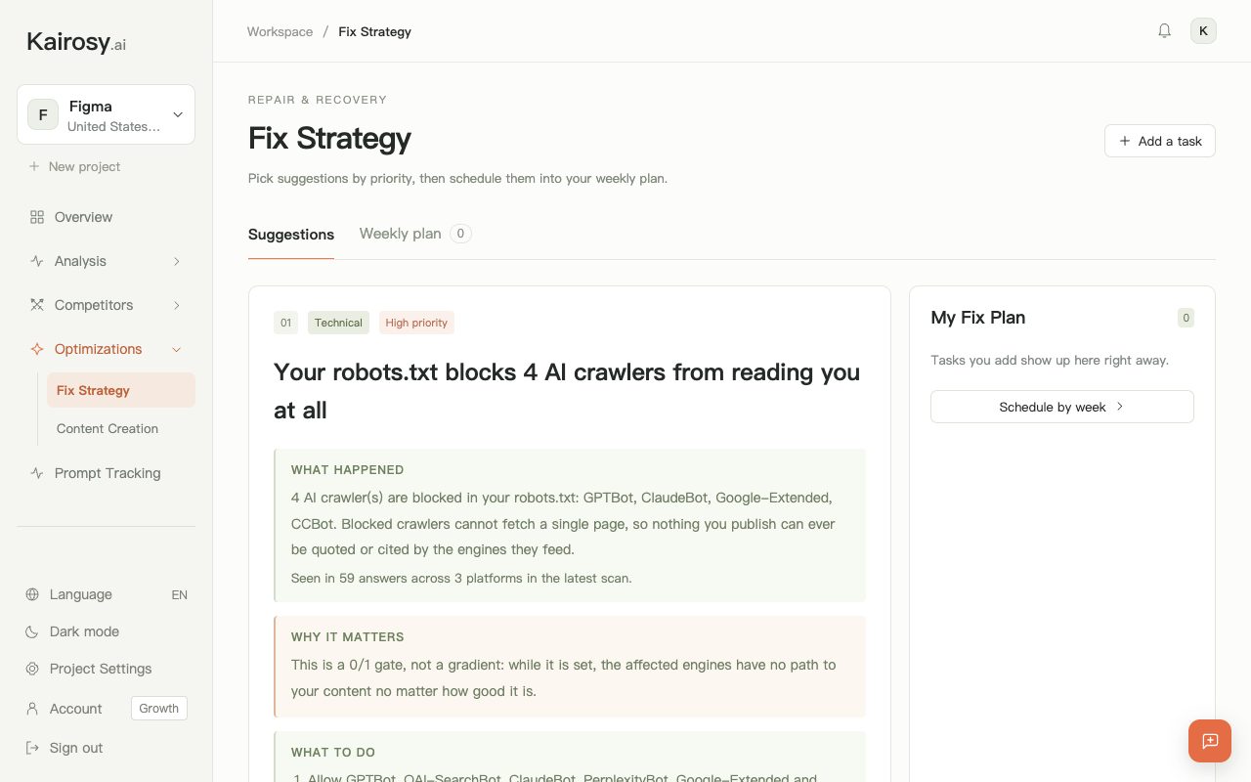Click the Account person icon
Viewport: 1251px width, 782px height.
tap(32, 709)
